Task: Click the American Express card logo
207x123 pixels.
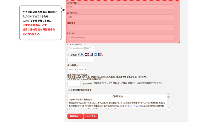Action: point(96,54)
